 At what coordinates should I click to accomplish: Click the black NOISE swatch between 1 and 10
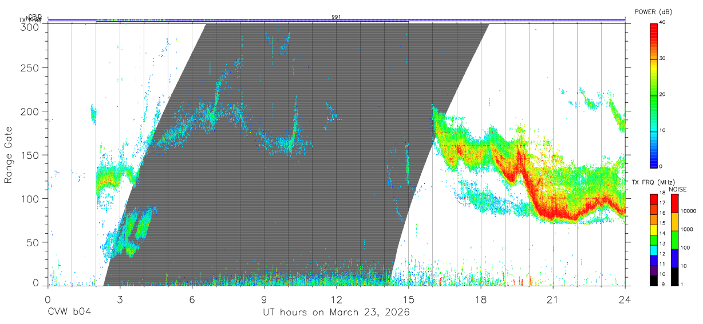pos(674,276)
